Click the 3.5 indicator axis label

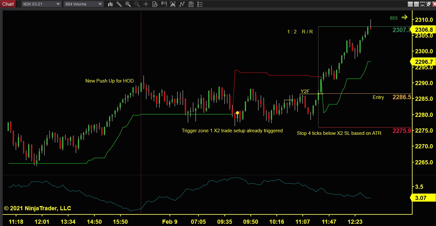click(x=419, y=187)
